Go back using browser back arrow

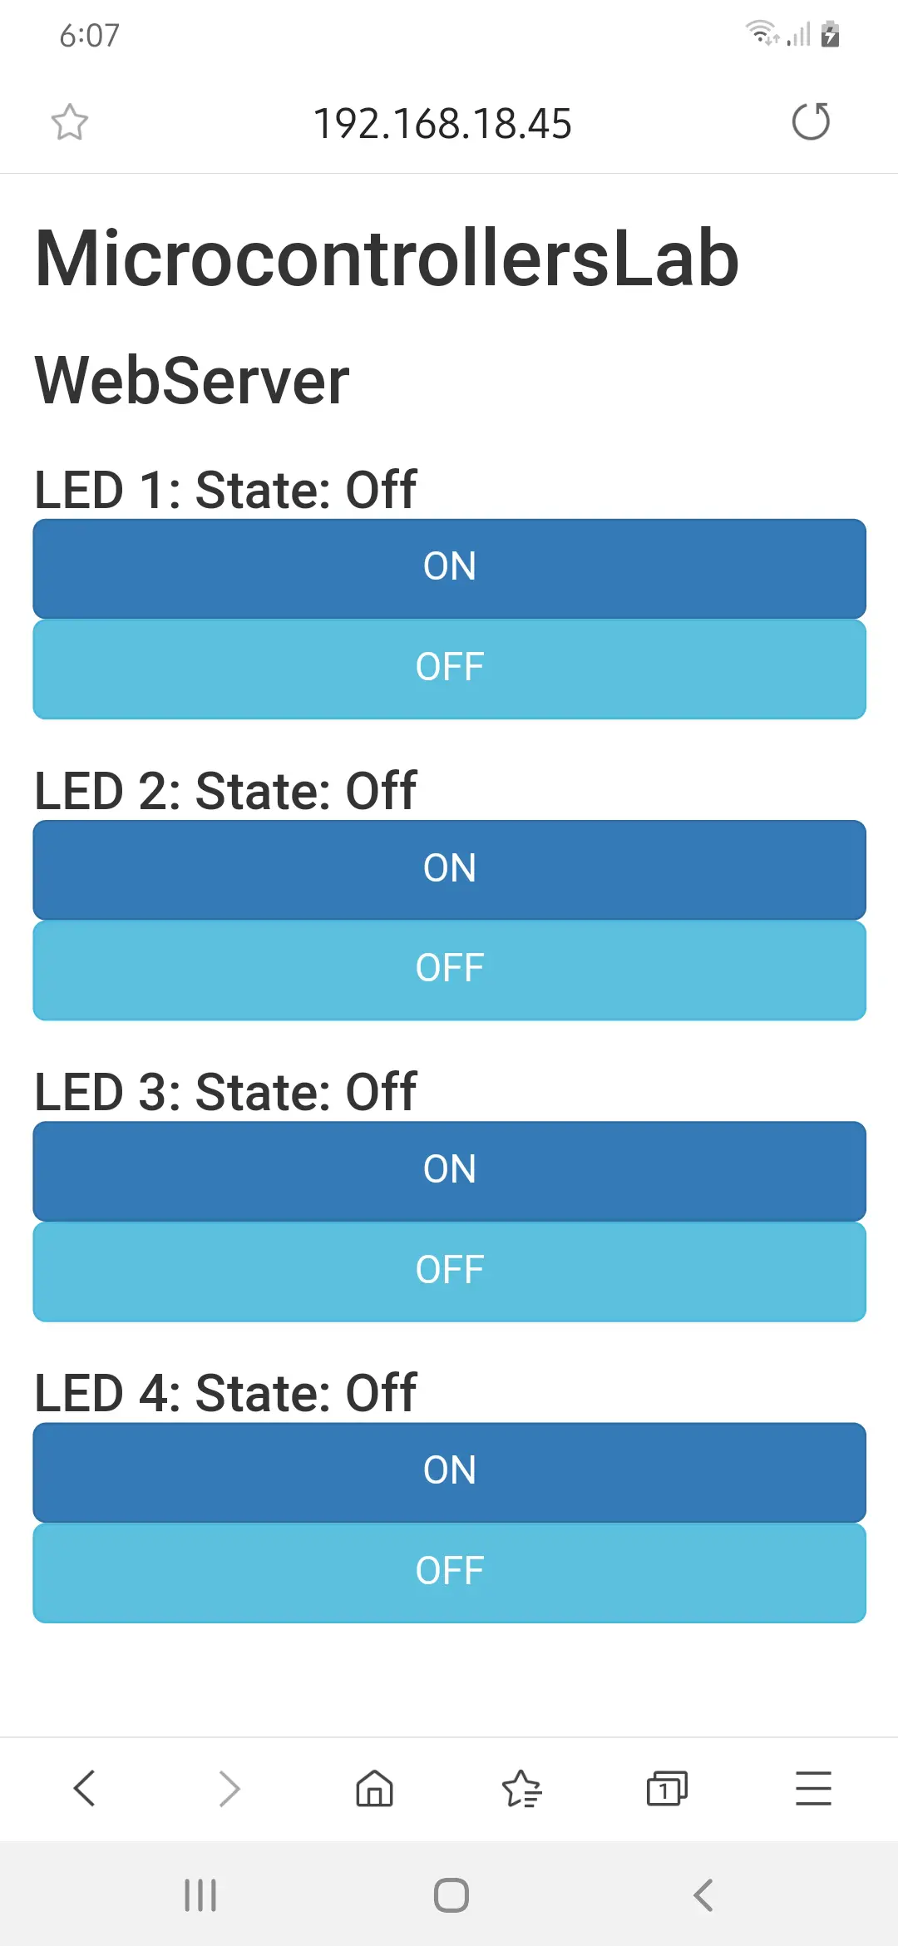pyautogui.click(x=85, y=1788)
